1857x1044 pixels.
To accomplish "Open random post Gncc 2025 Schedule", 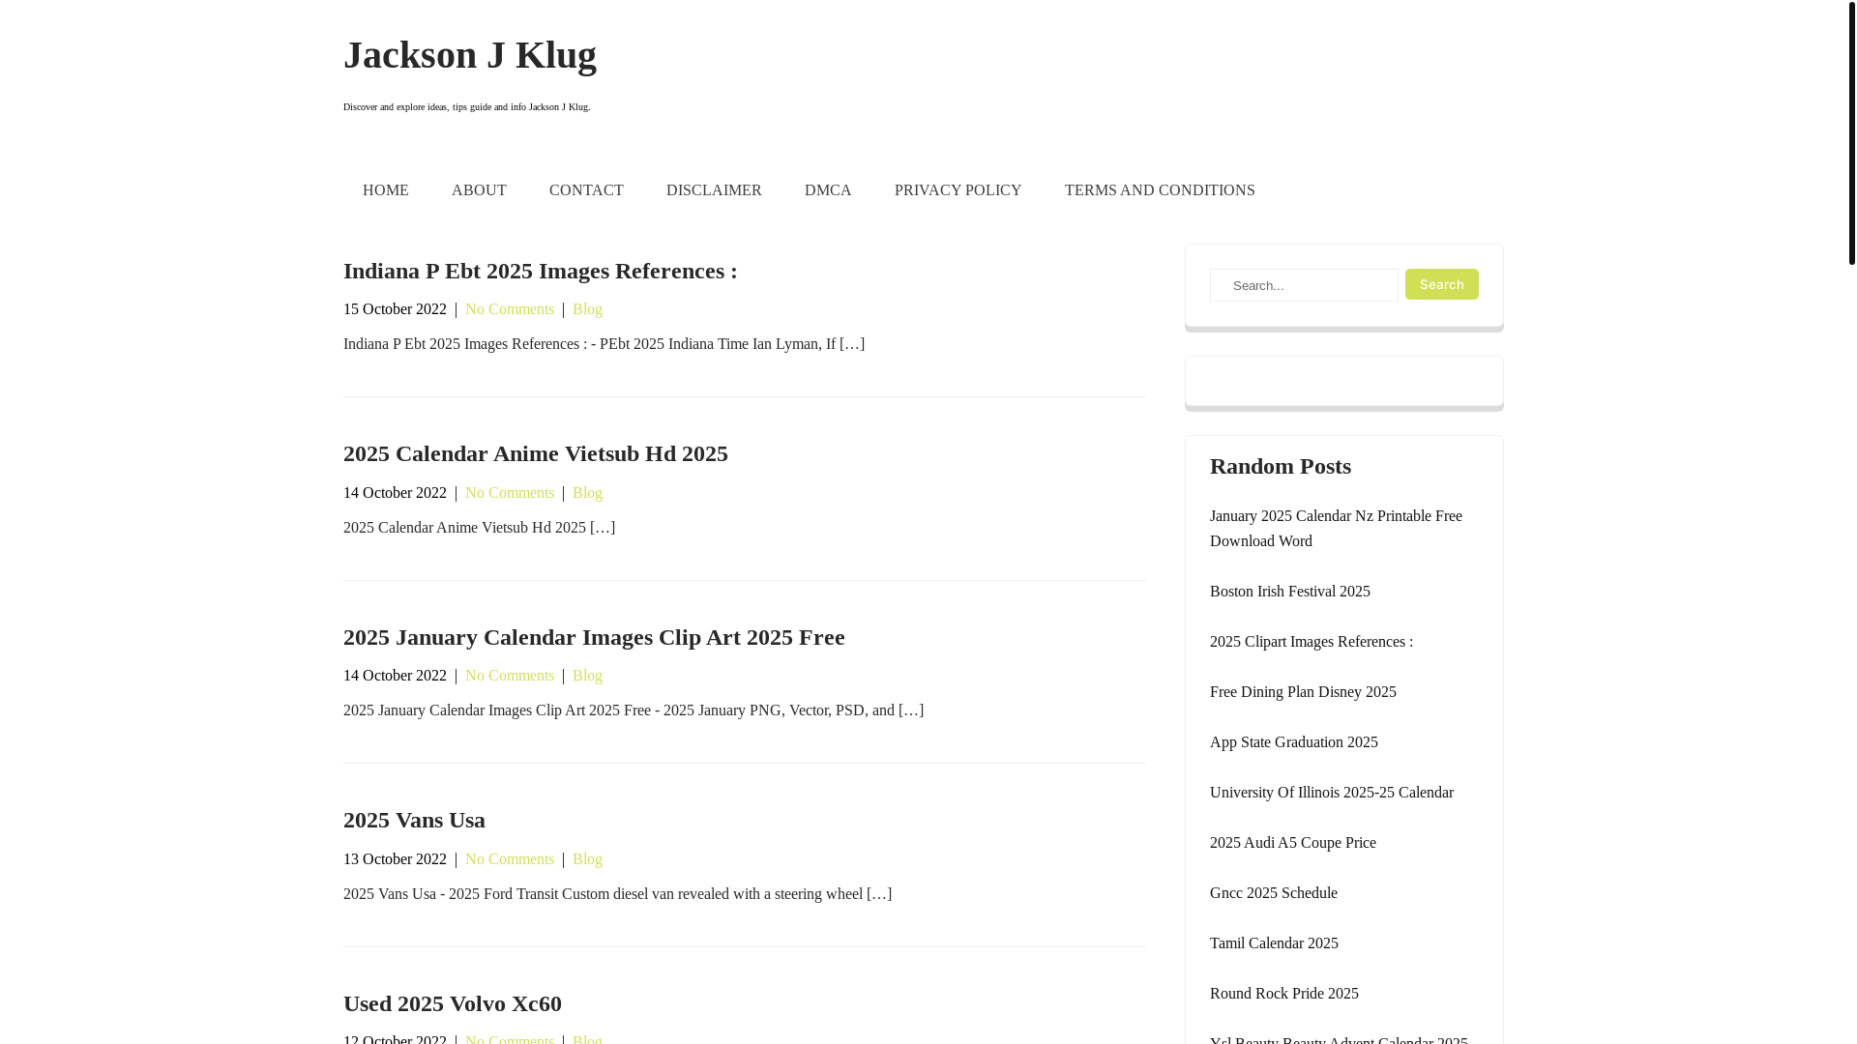I will (x=1274, y=893).
